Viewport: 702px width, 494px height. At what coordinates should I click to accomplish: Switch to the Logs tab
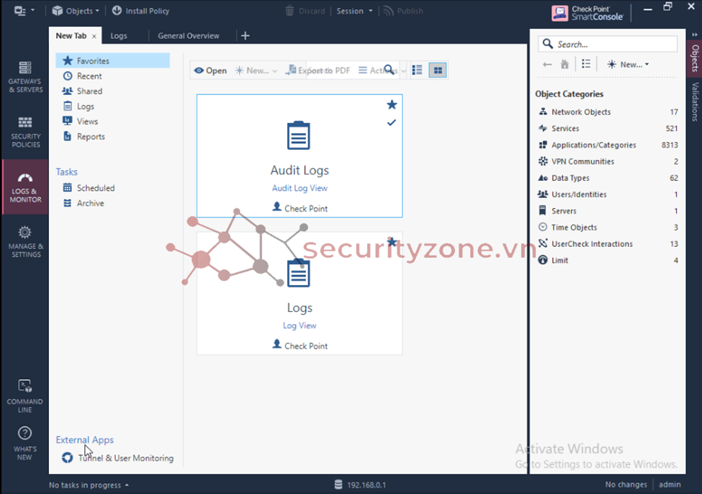(119, 36)
